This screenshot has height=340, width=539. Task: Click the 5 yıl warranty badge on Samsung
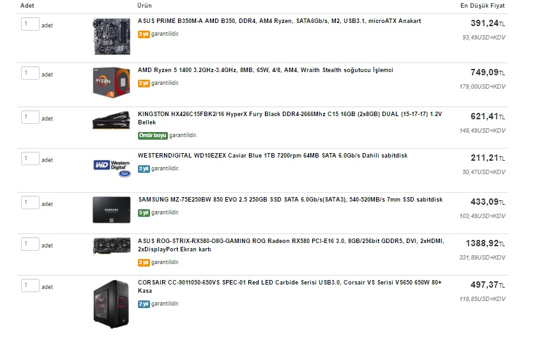click(144, 213)
